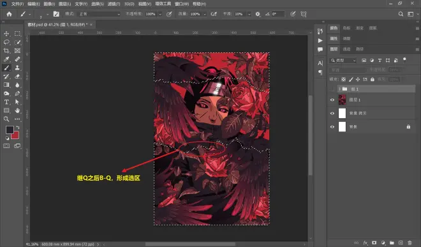Toggle the layer filter on/off switch
The width and height of the screenshot is (421, 247).
click(x=404, y=59)
